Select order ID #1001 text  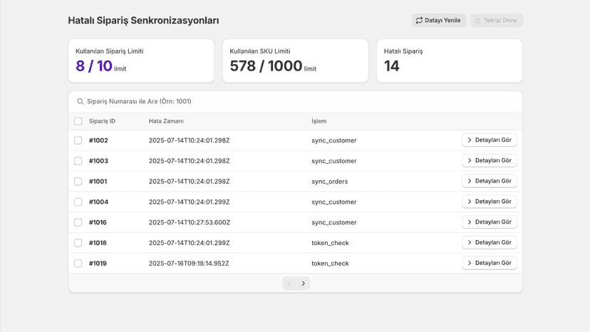pyautogui.click(x=98, y=182)
